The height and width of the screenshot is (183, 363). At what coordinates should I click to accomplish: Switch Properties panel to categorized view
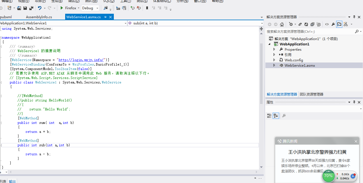point(269,115)
